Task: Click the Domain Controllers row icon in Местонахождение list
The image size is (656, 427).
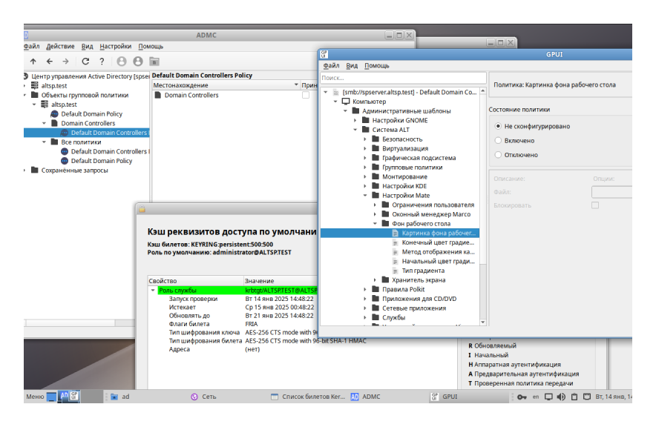Action: pyautogui.click(x=158, y=96)
